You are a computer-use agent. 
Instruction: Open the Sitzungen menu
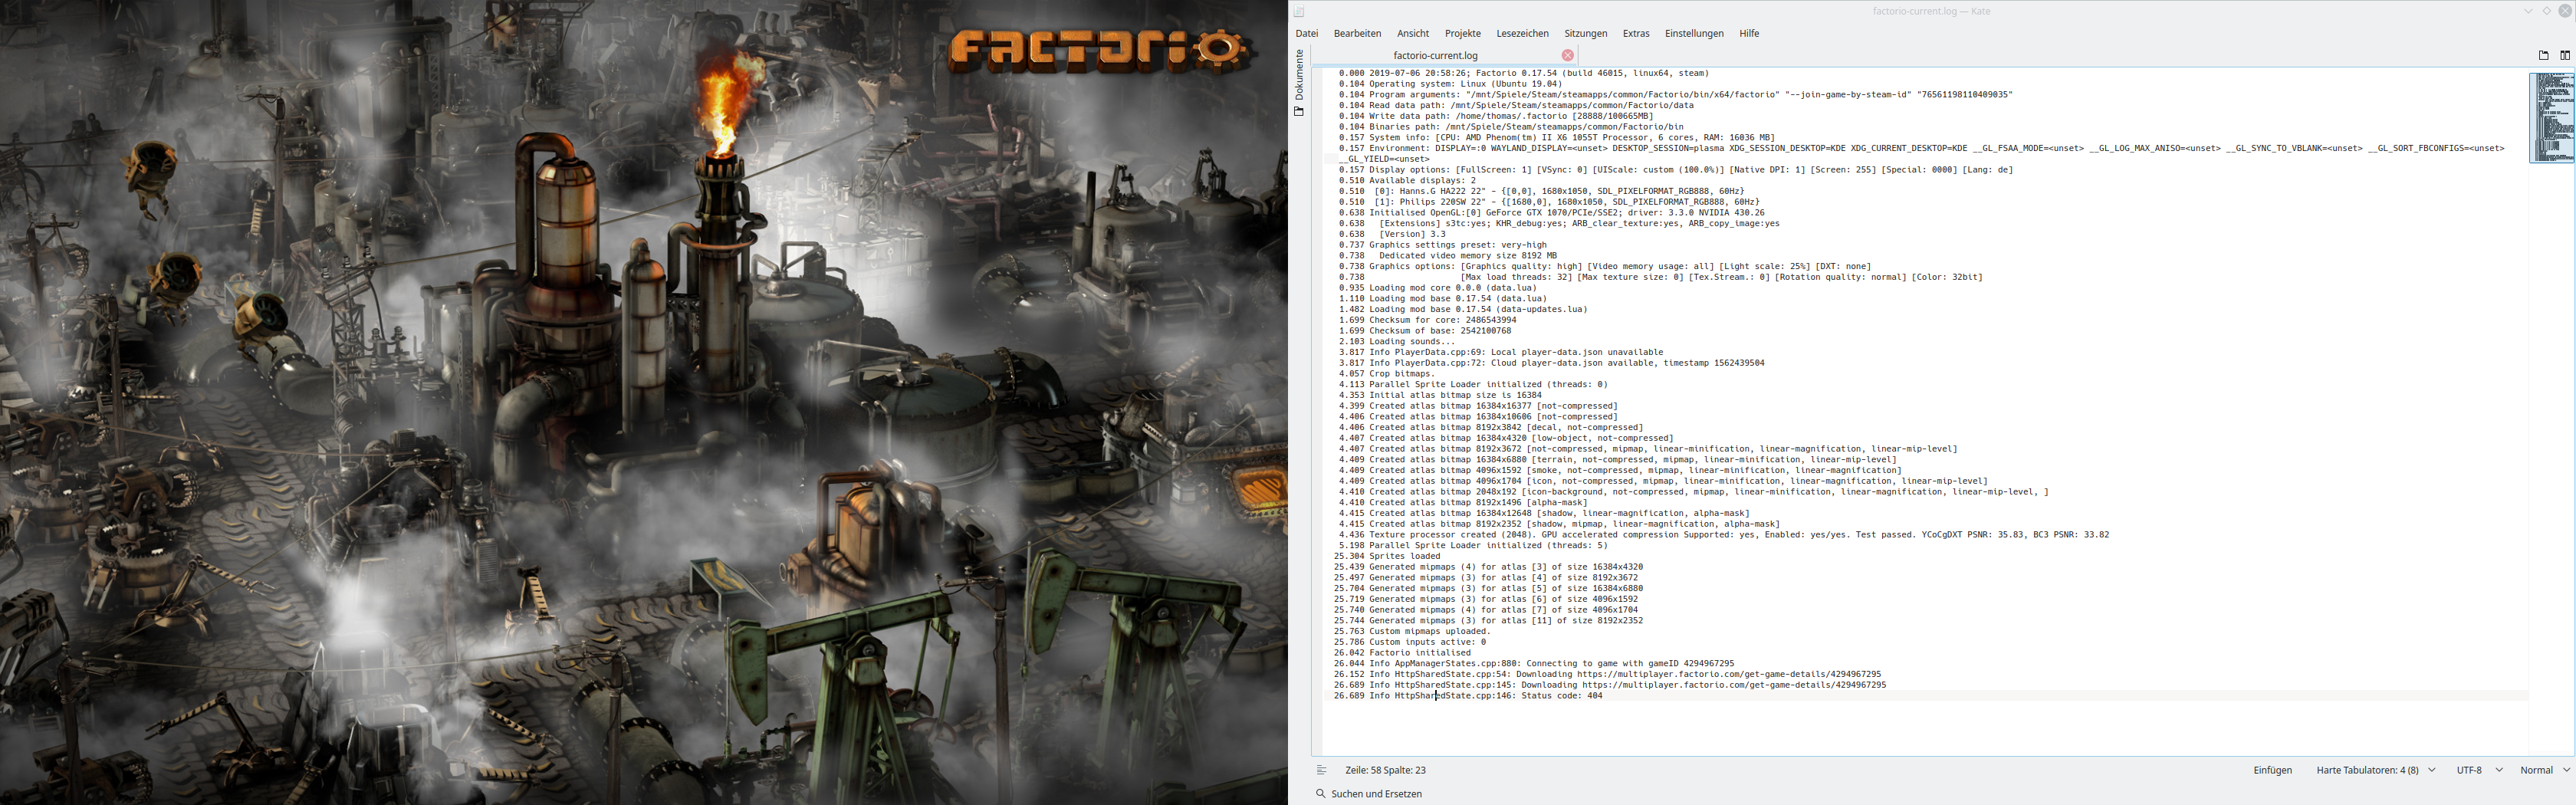click(1586, 34)
